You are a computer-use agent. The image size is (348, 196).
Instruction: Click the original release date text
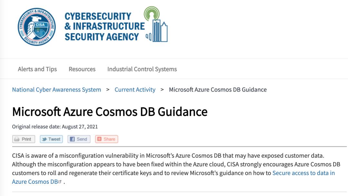coord(55,127)
